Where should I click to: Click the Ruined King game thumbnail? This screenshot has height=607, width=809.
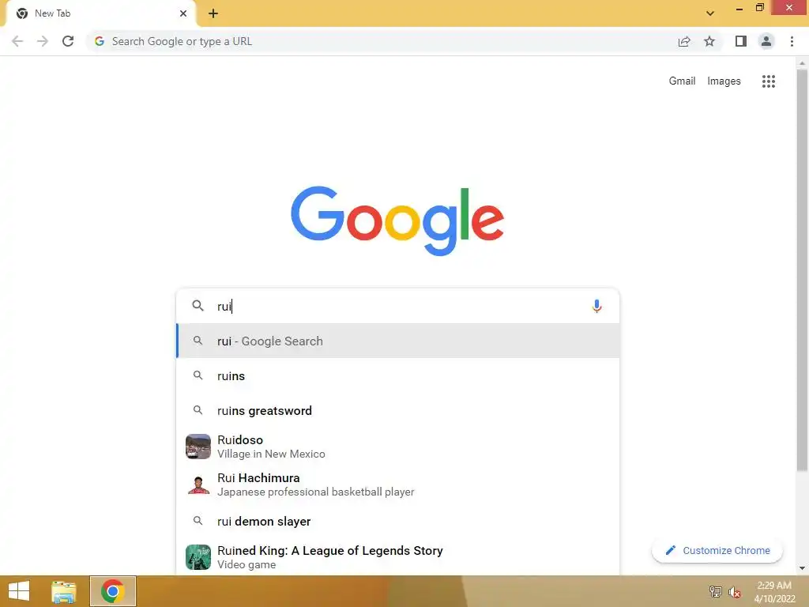(198, 557)
